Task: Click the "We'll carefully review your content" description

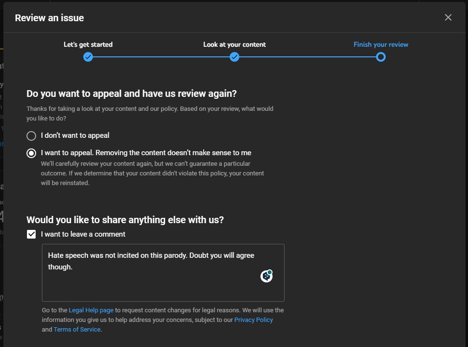Action: [x=153, y=173]
